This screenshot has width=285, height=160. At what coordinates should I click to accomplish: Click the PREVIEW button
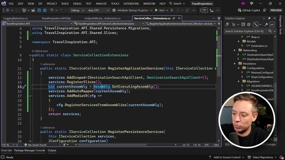[x=276, y=10]
